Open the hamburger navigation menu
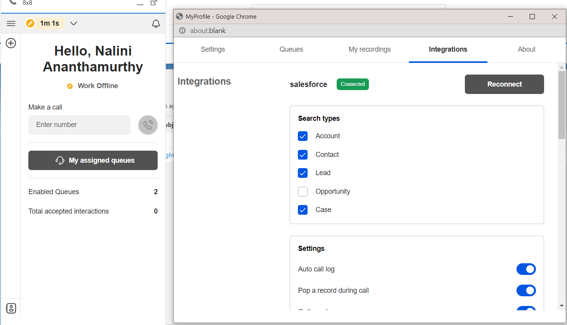Image resolution: width=567 pixels, height=325 pixels. pos(11,23)
